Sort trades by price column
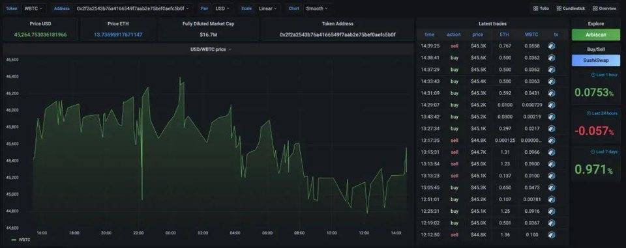 (x=477, y=34)
